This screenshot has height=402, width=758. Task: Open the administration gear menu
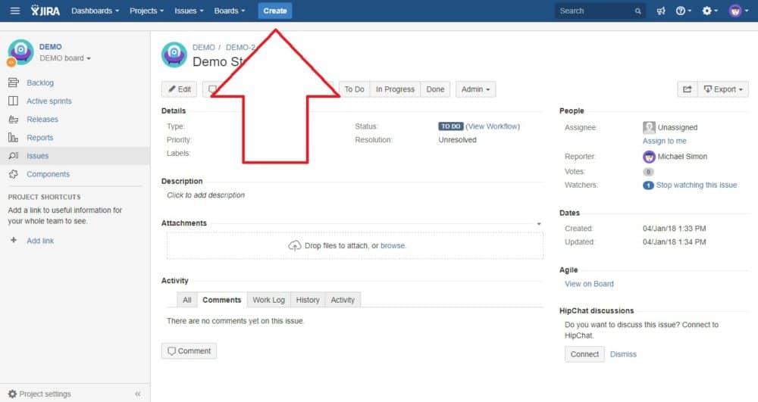[709, 11]
